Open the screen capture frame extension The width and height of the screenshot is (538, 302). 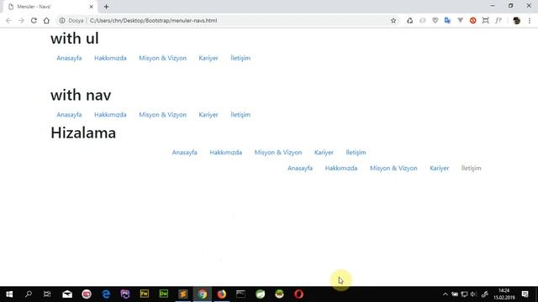pos(485,20)
